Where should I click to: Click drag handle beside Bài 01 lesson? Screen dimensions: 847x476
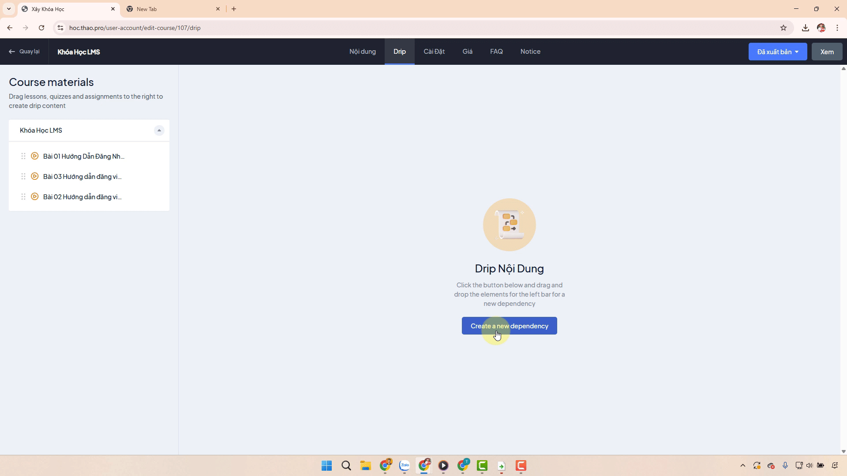point(23,156)
